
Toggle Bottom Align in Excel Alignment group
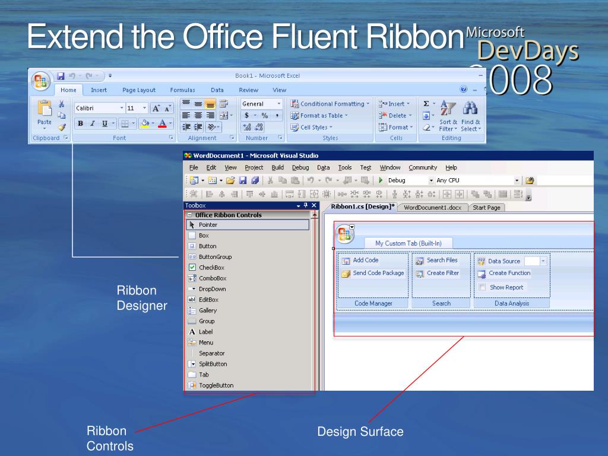(210, 104)
